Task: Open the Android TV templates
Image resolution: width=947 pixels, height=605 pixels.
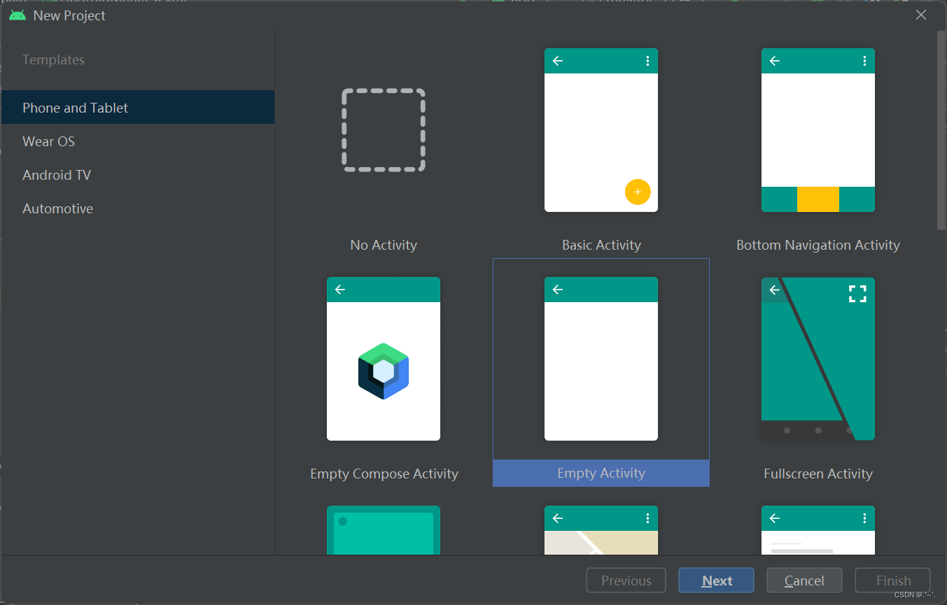Action: 56,174
